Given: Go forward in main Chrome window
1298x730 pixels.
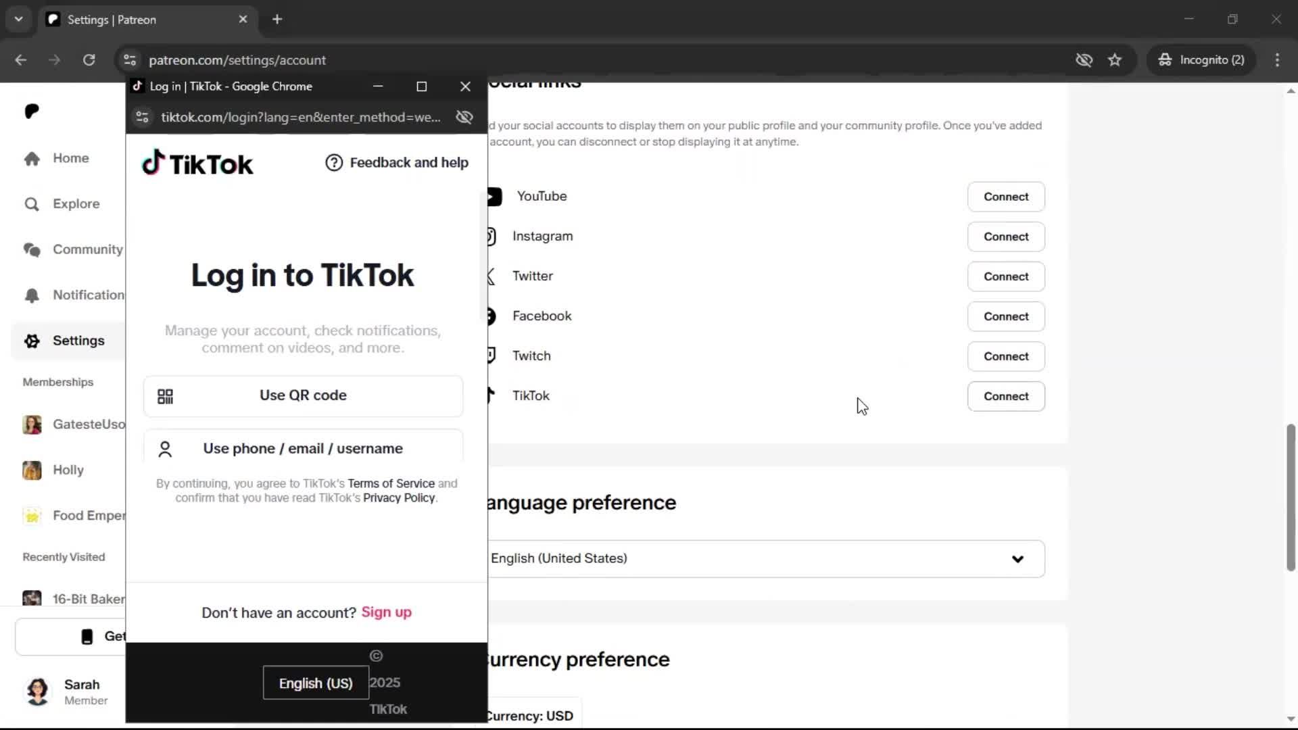Looking at the screenshot, I should pyautogui.click(x=55, y=60).
